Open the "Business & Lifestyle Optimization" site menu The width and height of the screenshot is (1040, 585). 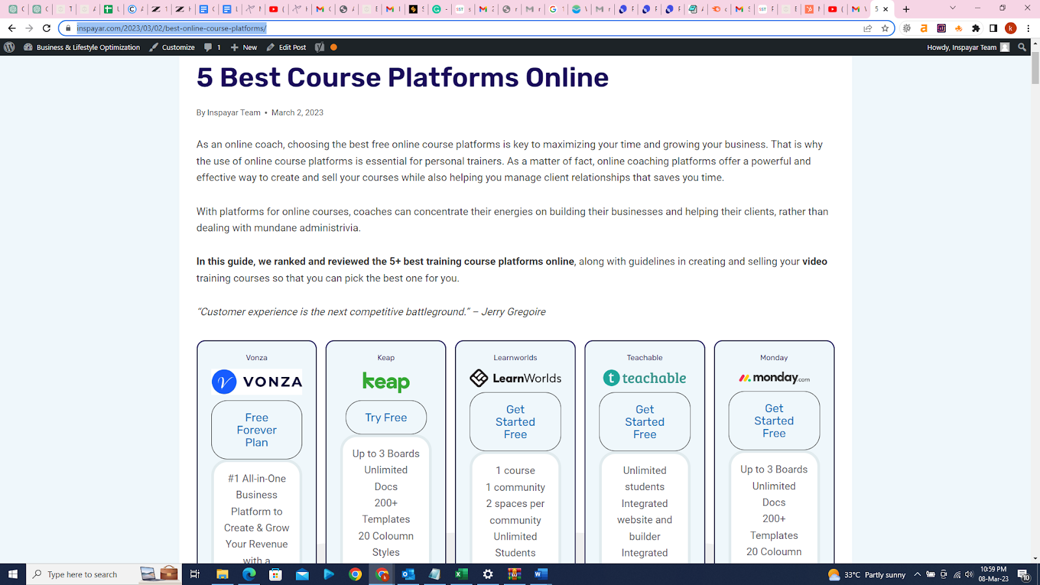point(82,47)
